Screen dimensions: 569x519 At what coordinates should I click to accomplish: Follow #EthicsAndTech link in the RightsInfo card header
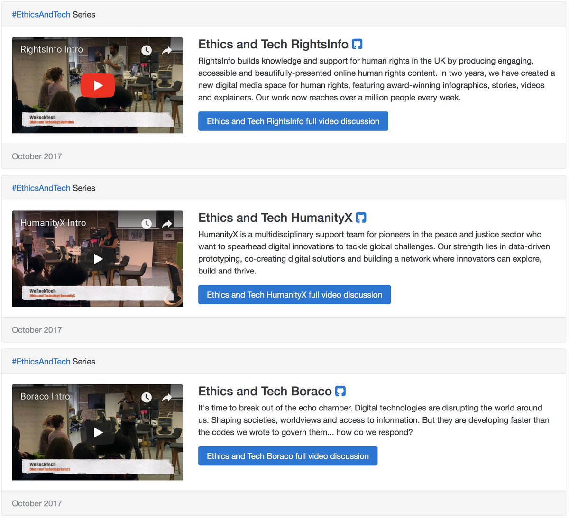(41, 15)
